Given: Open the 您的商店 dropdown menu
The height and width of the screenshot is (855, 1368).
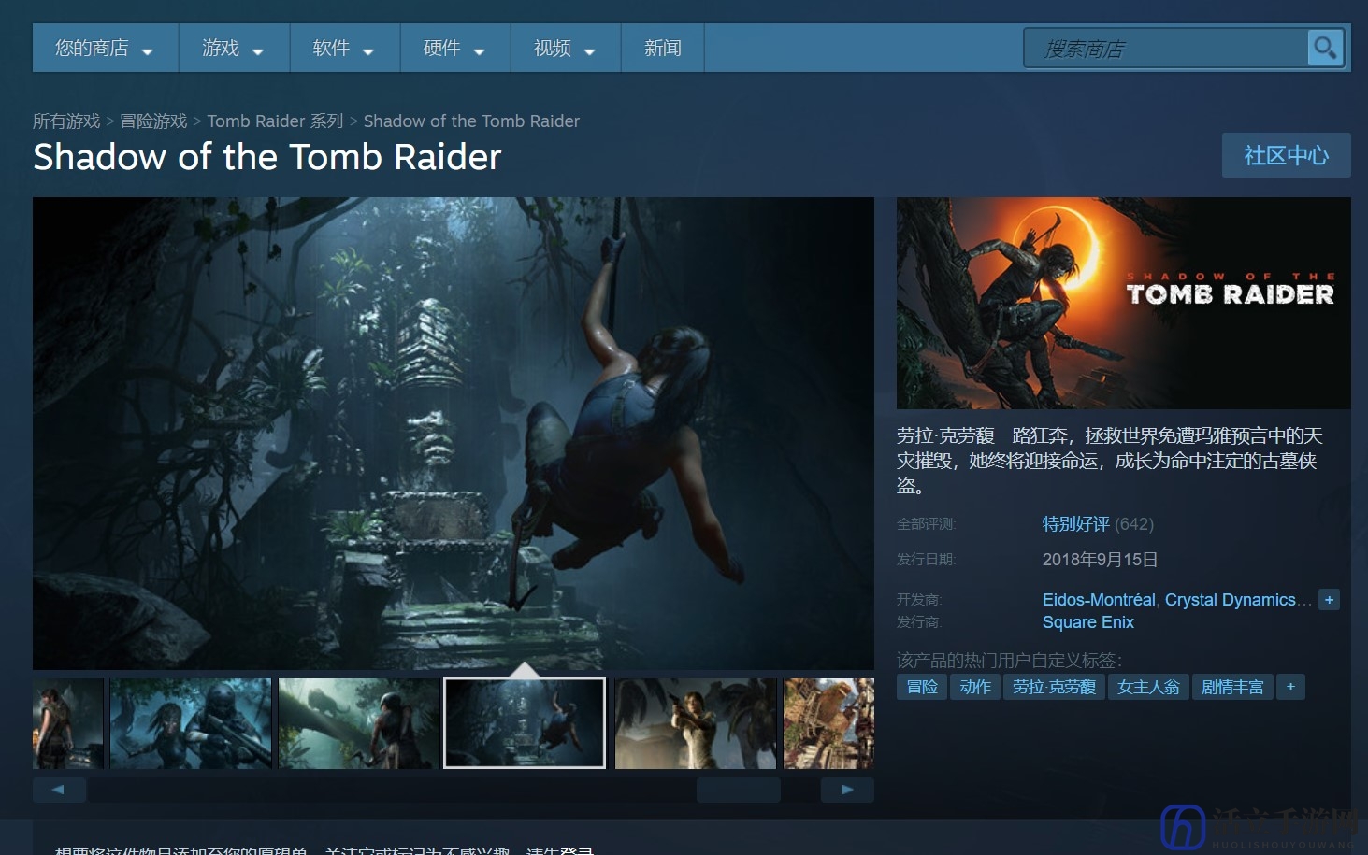Looking at the screenshot, I should [x=105, y=49].
